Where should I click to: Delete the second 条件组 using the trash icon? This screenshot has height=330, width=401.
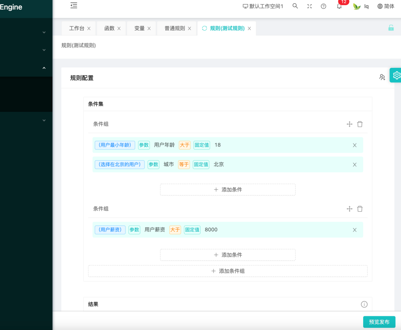coord(360,209)
